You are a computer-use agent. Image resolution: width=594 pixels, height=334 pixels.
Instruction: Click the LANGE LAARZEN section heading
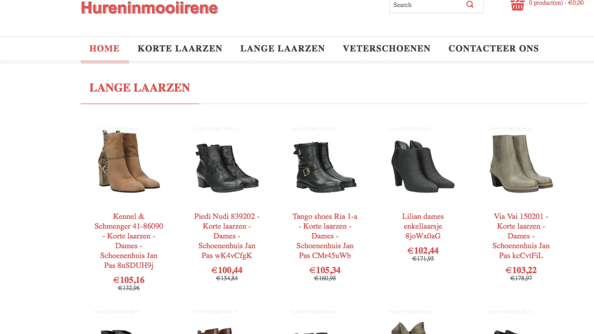coord(140,88)
